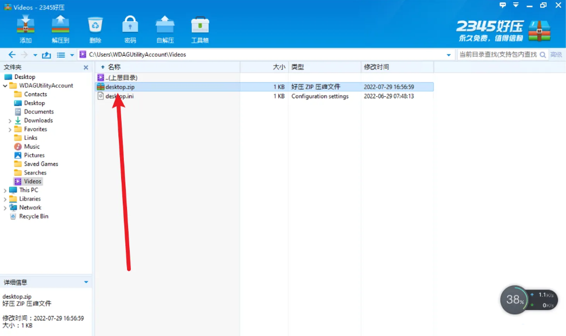Collapse the 详细信息 panel arrow

86,281
